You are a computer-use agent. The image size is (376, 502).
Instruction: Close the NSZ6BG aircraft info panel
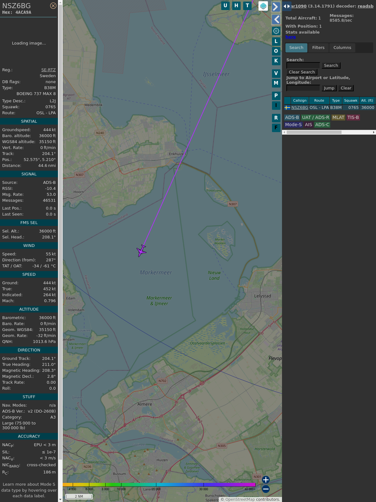tap(53, 6)
